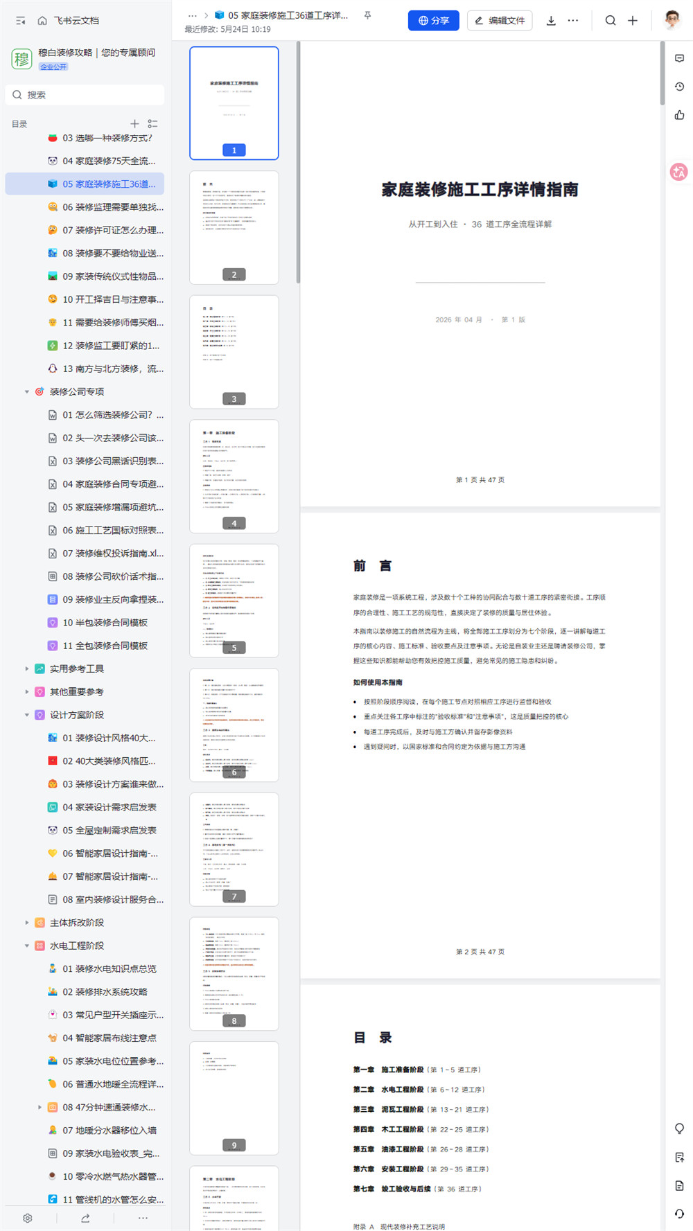The width and height of the screenshot is (693, 1231).
Task: Like the document with the thumbs-up icon
Action: tap(680, 115)
